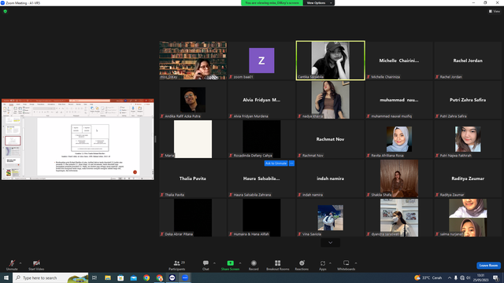
Task: Open Breakout Rooms
Action: (278, 265)
